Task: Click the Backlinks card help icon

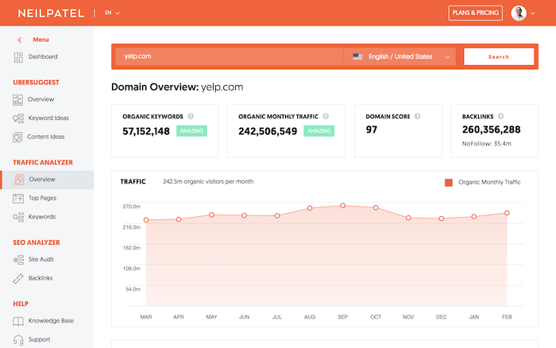Action: (x=500, y=116)
